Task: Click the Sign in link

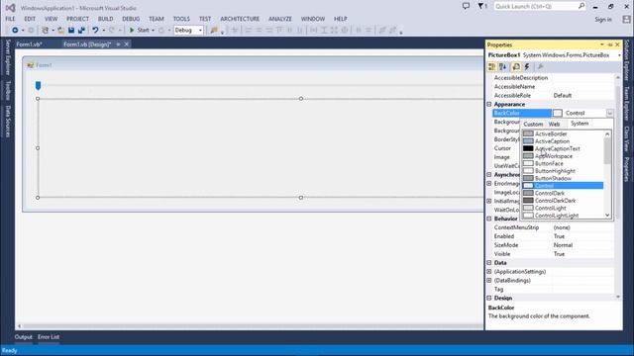Action: coord(603,20)
